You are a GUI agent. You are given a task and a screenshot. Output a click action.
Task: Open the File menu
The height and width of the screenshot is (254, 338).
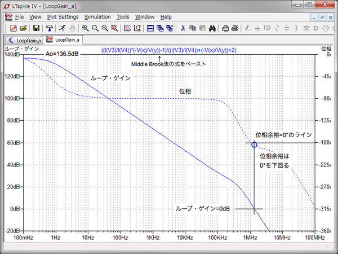(19, 17)
